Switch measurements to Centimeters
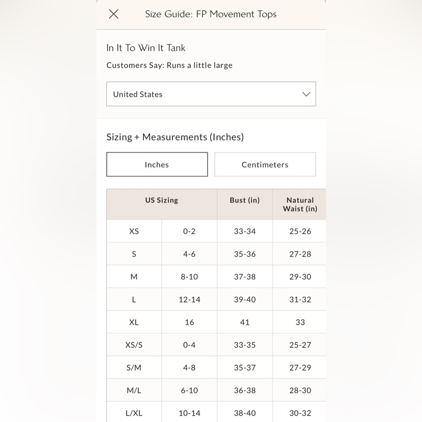Image resolution: width=422 pixels, height=422 pixels. 265,165
